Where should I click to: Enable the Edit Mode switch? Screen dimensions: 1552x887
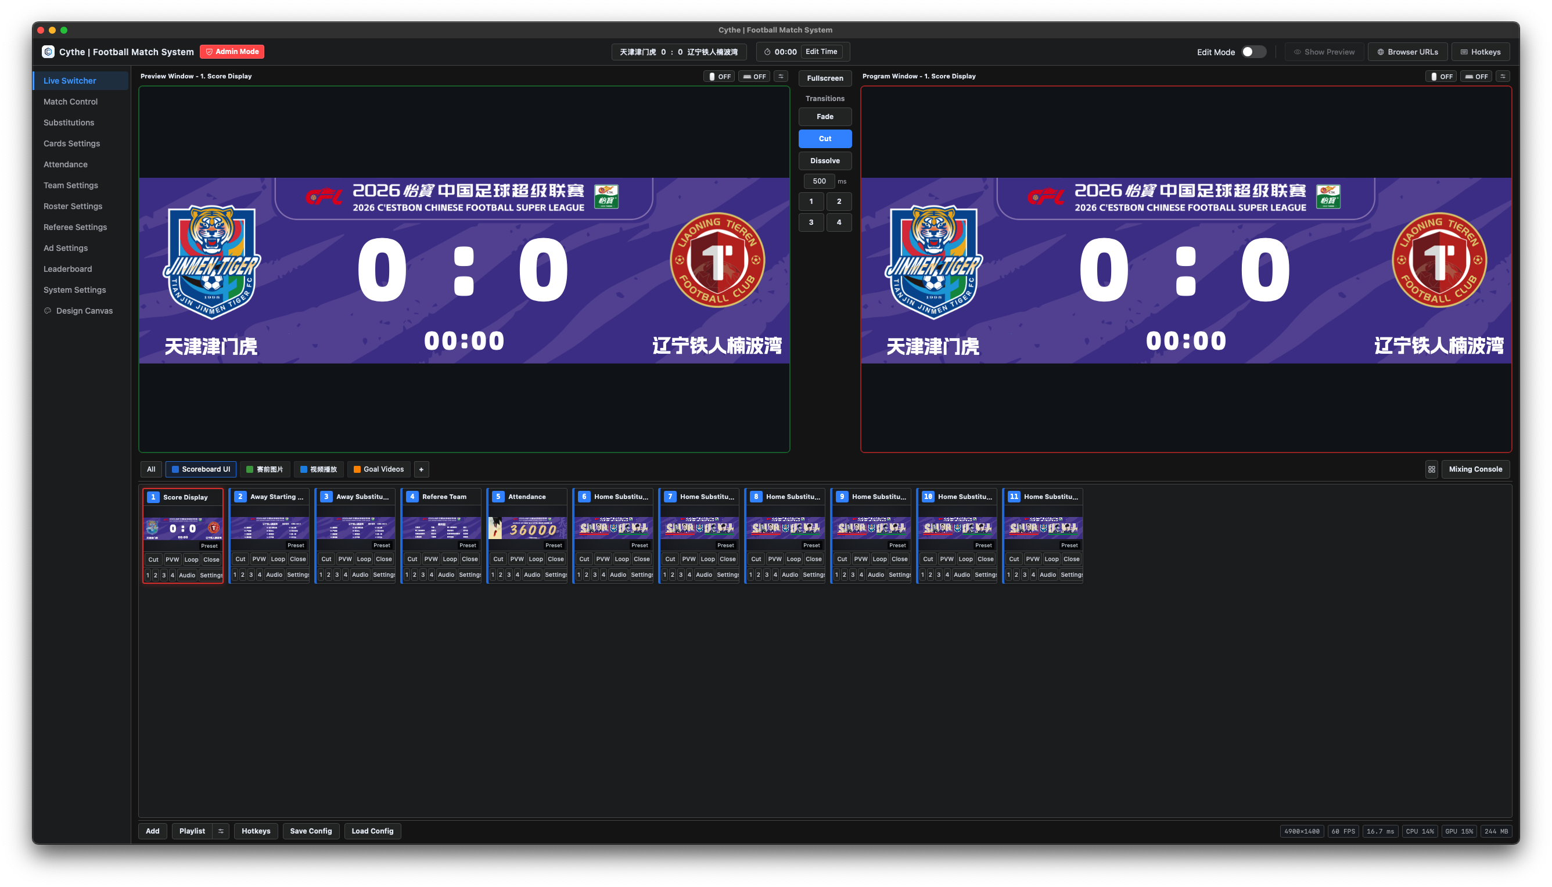(x=1253, y=52)
